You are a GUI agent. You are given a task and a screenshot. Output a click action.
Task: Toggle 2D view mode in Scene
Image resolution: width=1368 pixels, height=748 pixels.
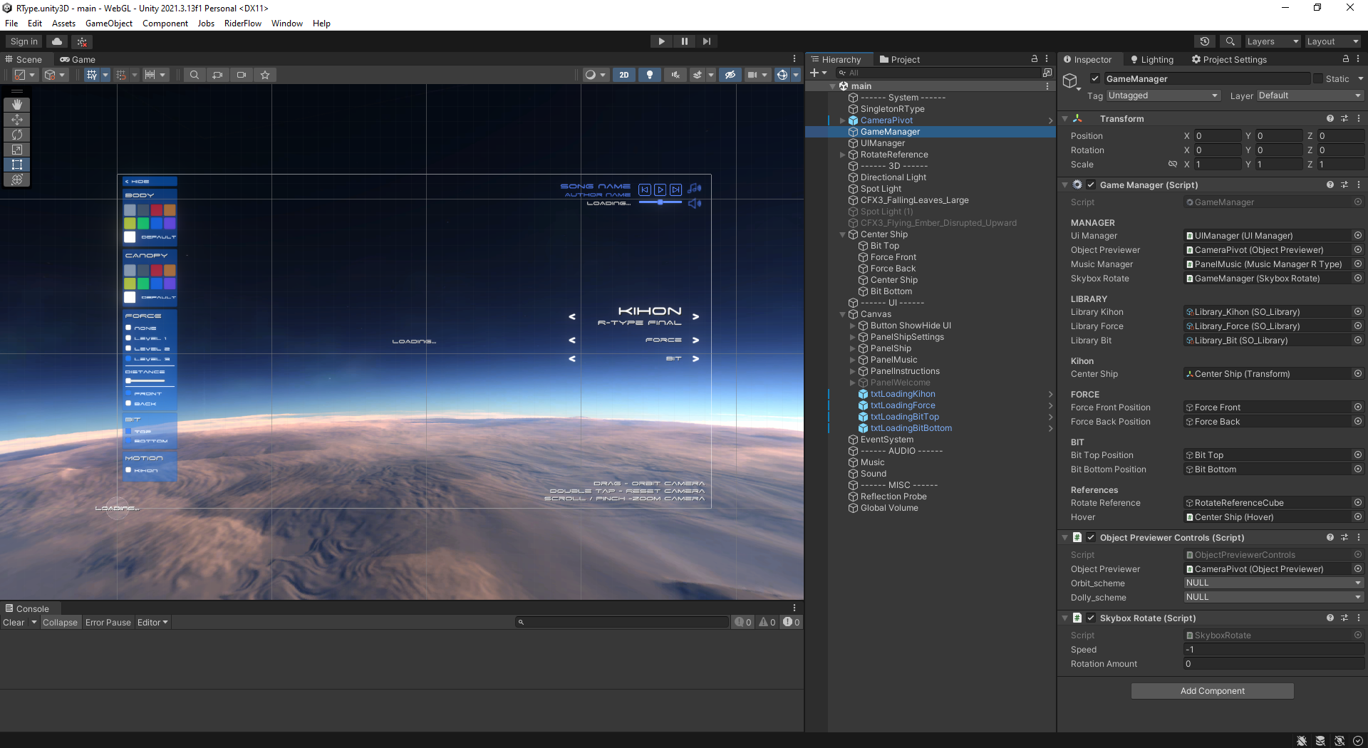click(624, 75)
